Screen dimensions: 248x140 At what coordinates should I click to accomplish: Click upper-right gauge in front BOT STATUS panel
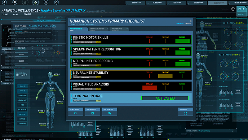pos(235,64)
